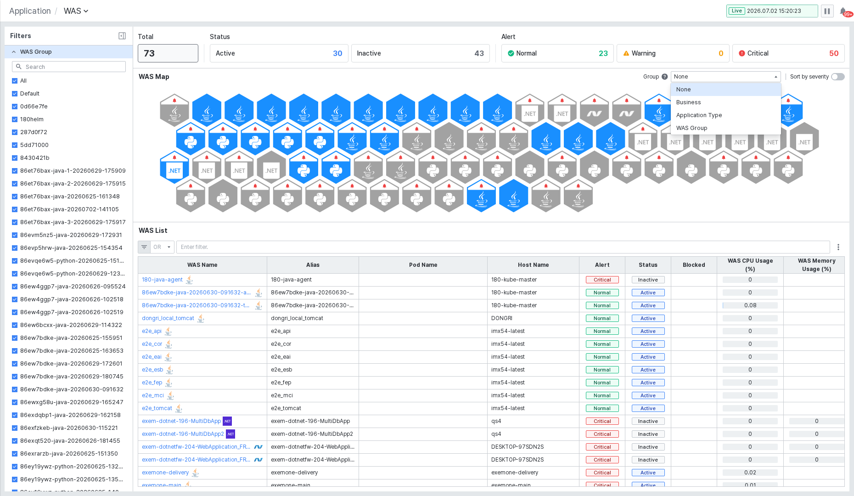Screen dimensions: 854x496
Task: Open the e2e_tomcat WAS link
Action: pos(157,408)
